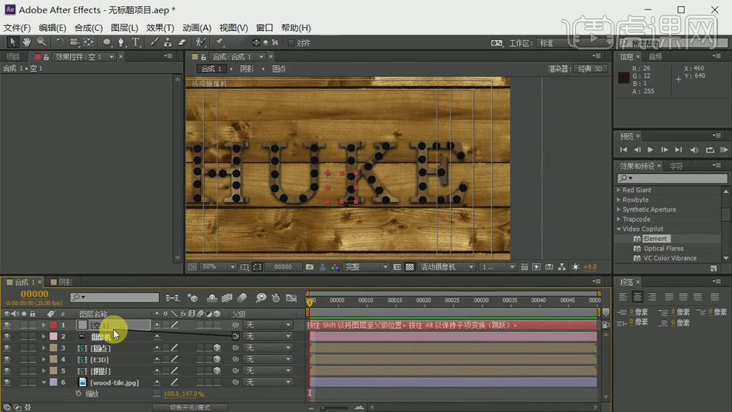Open the 文件(F) menu

click(x=17, y=28)
